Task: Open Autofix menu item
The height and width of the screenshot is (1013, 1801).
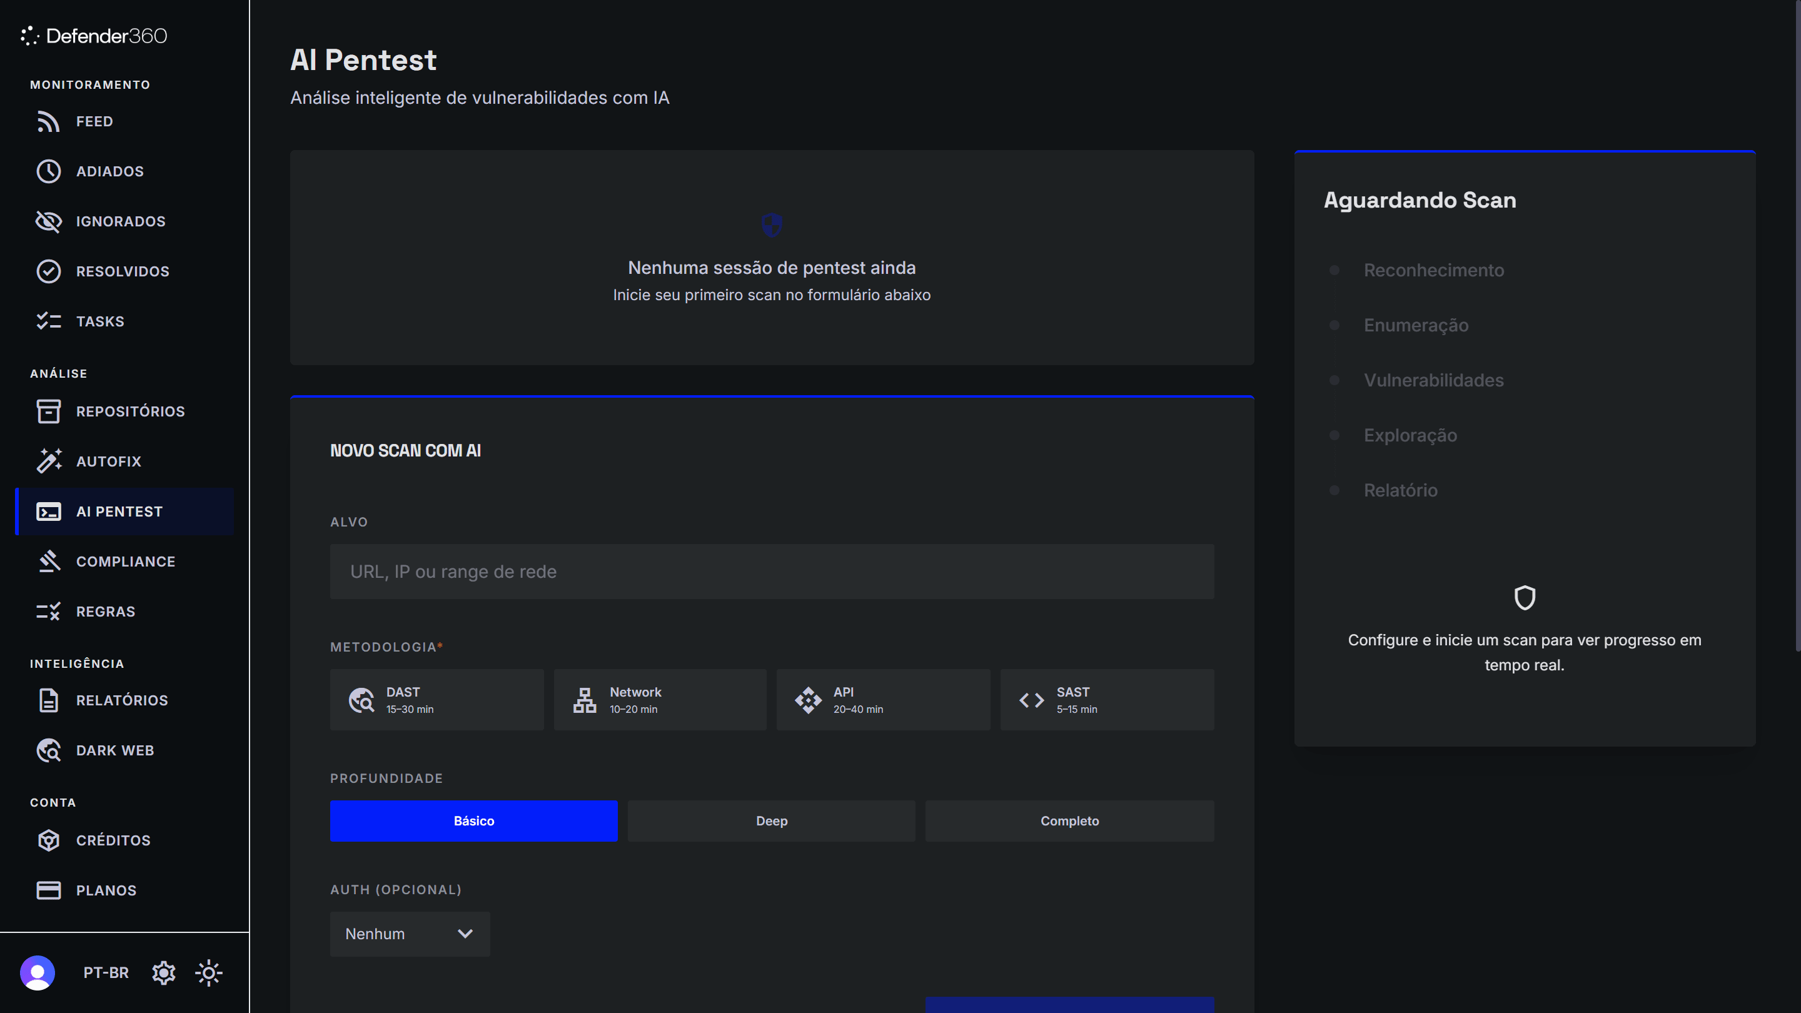Action: coord(124,461)
